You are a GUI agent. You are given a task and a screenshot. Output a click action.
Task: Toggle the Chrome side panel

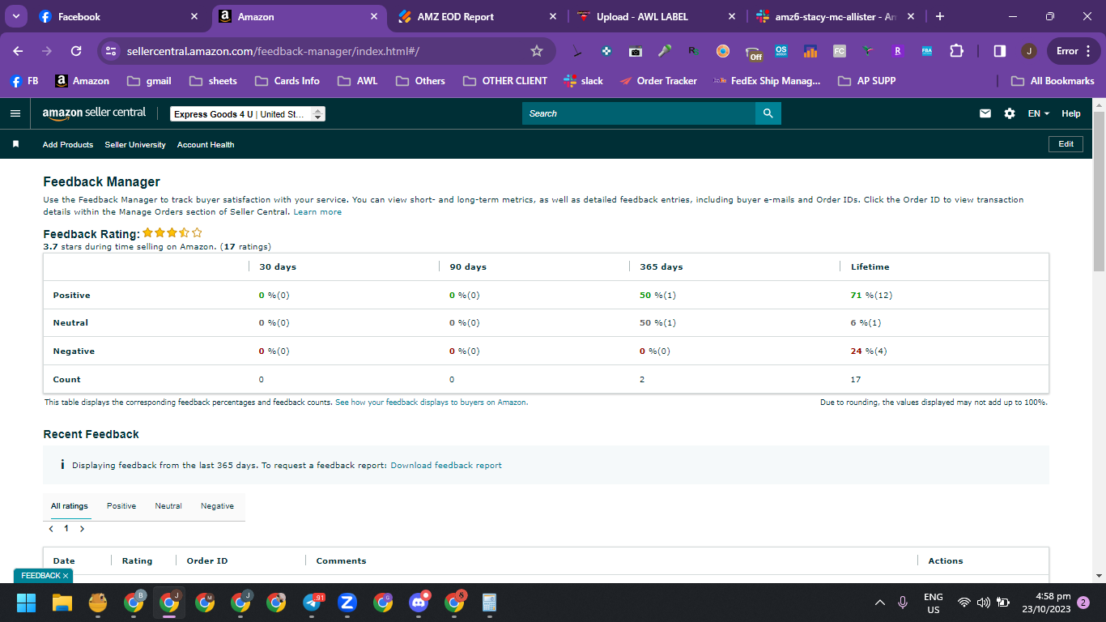tap(1000, 51)
